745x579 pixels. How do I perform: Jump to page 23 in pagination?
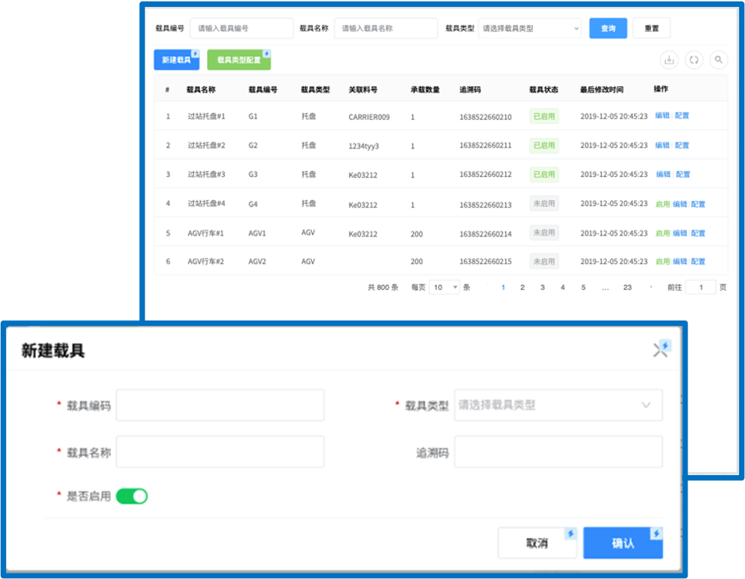pyautogui.click(x=627, y=287)
